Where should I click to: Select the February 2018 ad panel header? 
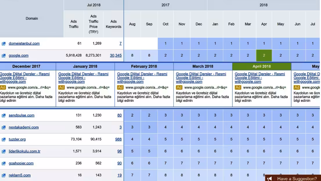click(144, 66)
